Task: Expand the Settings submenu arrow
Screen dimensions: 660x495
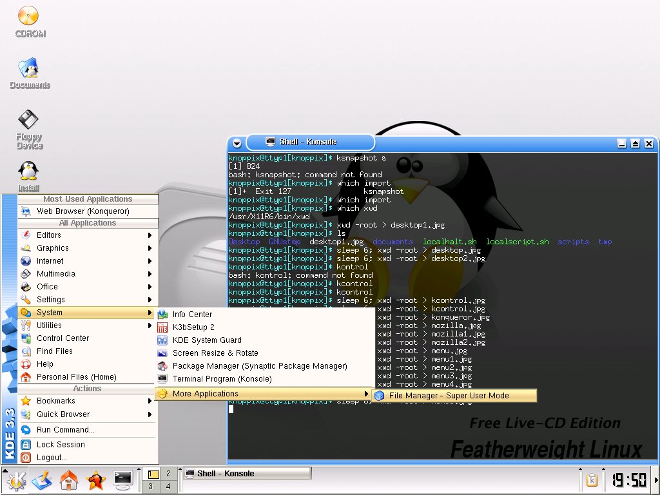Action: pyautogui.click(x=150, y=300)
